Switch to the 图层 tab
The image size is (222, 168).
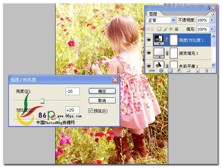pos(153,14)
